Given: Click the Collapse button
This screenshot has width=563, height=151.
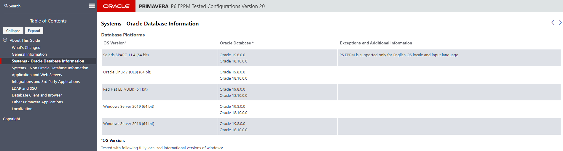Looking at the screenshot, I should point(13,30).
